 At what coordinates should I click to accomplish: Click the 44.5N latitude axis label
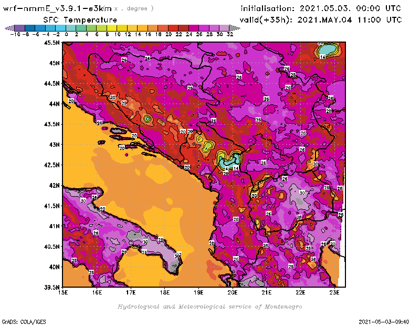(51, 84)
